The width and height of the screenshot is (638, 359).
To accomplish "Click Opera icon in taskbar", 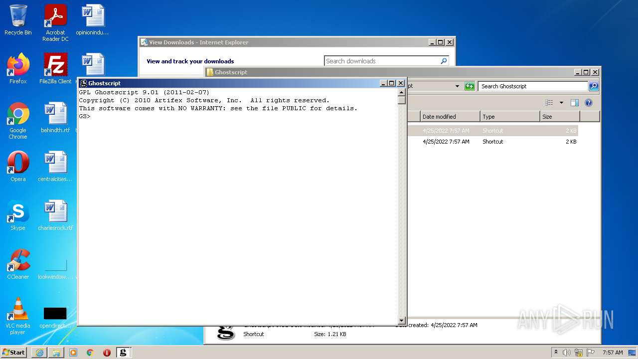I will pyautogui.click(x=107, y=353).
